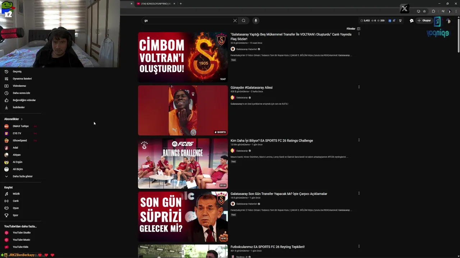Screen dimensions: 460x258
Task: Open more options for the Ratings Challenge video
Action: (359, 140)
